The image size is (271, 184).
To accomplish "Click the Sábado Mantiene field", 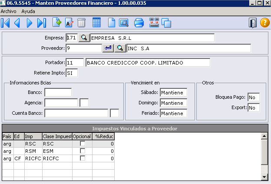I will pos(174,93).
